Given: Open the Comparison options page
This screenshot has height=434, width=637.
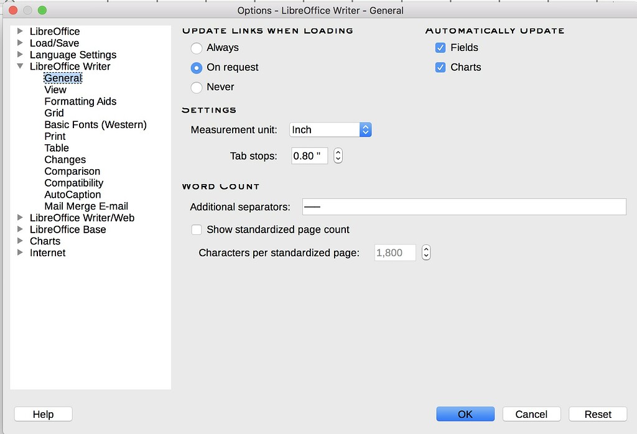Looking at the screenshot, I should 72,172.
